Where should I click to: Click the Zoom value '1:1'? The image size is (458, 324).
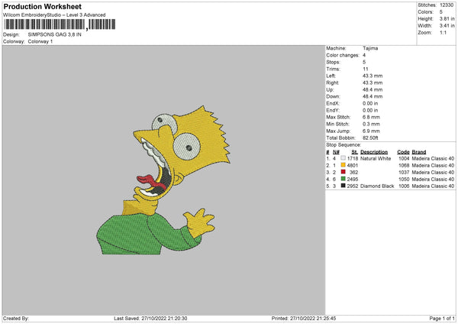click(x=443, y=33)
